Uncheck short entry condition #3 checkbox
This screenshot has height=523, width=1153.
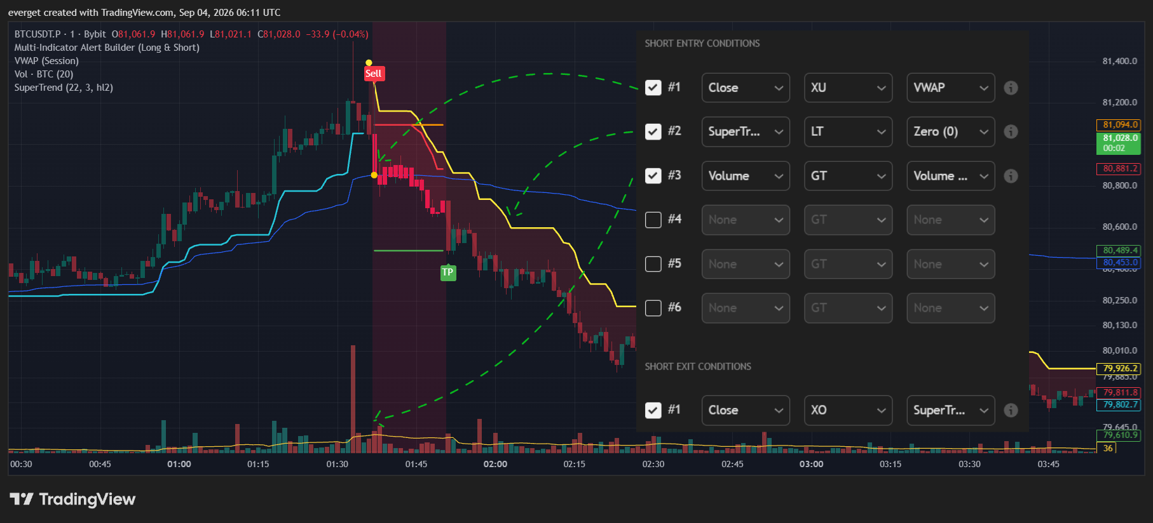(653, 176)
